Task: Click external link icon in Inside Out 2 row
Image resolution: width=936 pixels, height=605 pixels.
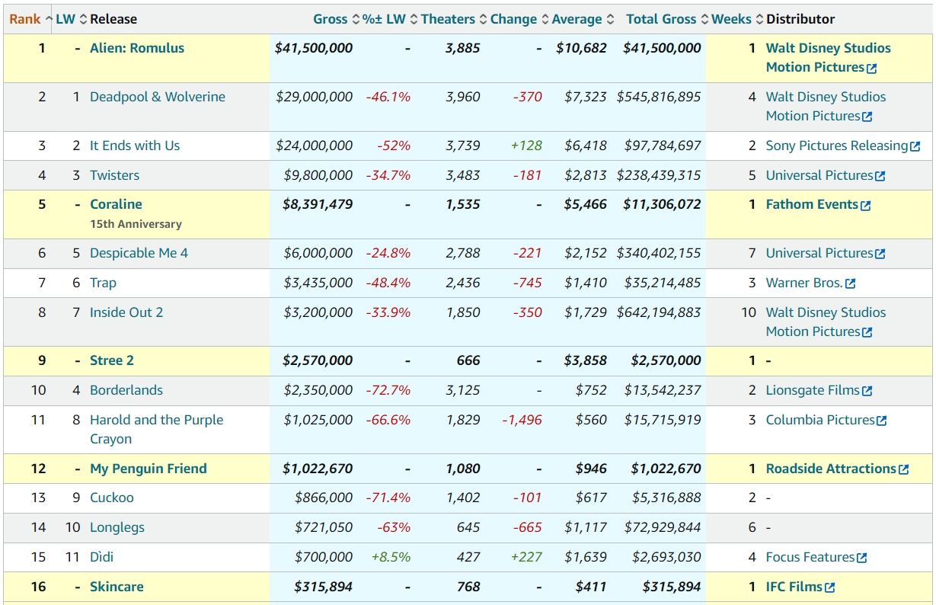Action: (867, 332)
